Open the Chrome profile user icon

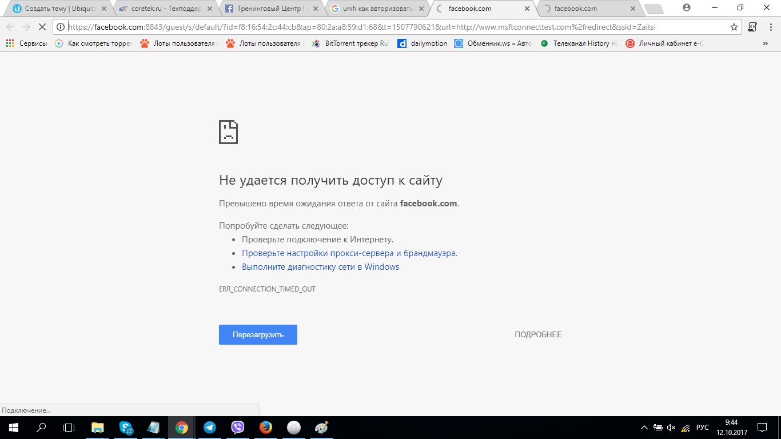(687, 8)
